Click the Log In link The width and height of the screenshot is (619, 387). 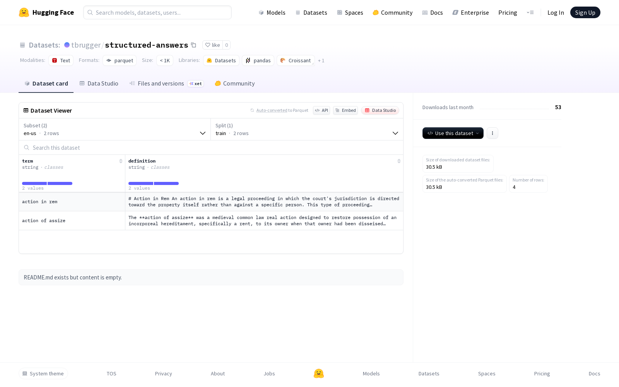pyautogui.click(x=556, y=12)
